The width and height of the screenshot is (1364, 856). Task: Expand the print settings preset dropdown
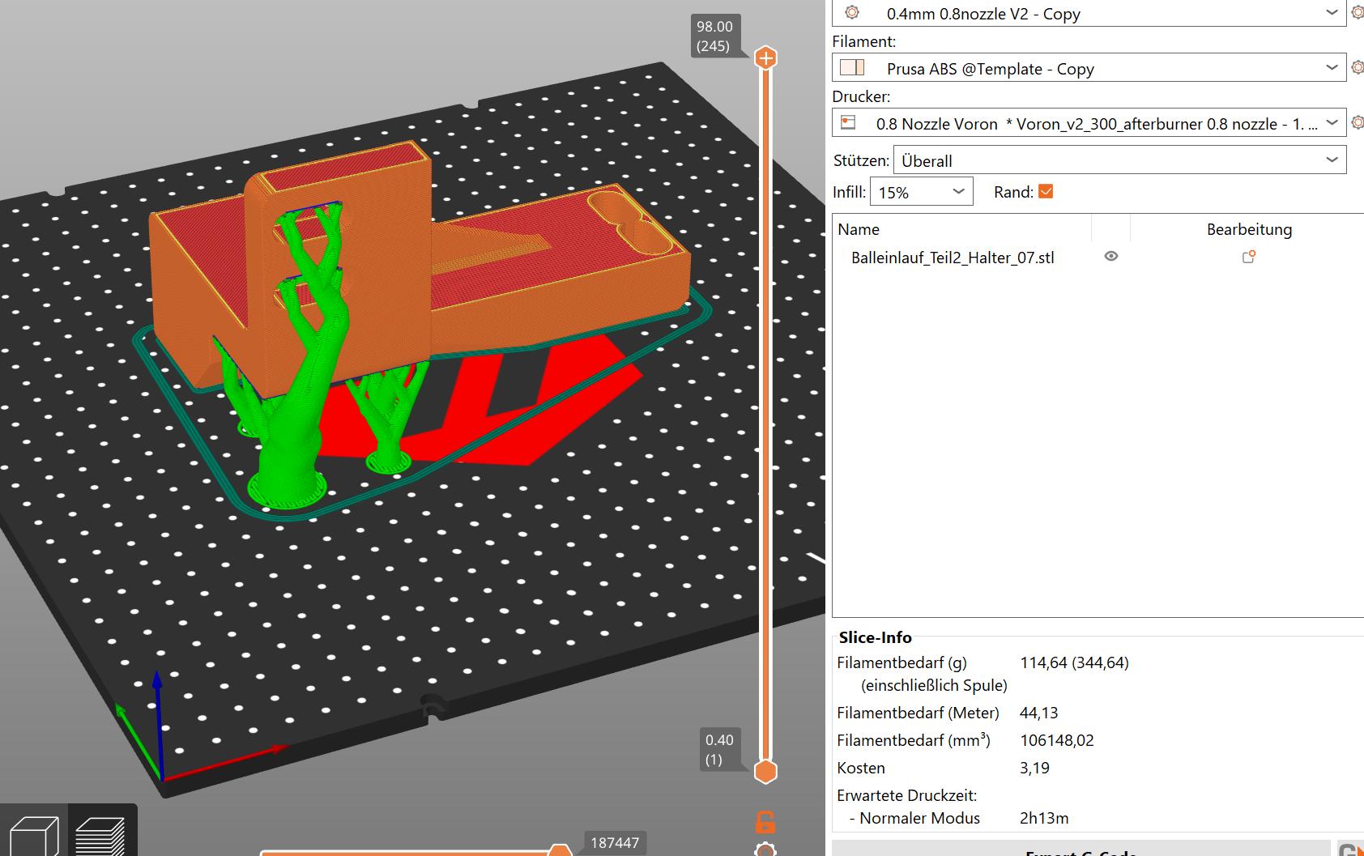pos(1332,12)
